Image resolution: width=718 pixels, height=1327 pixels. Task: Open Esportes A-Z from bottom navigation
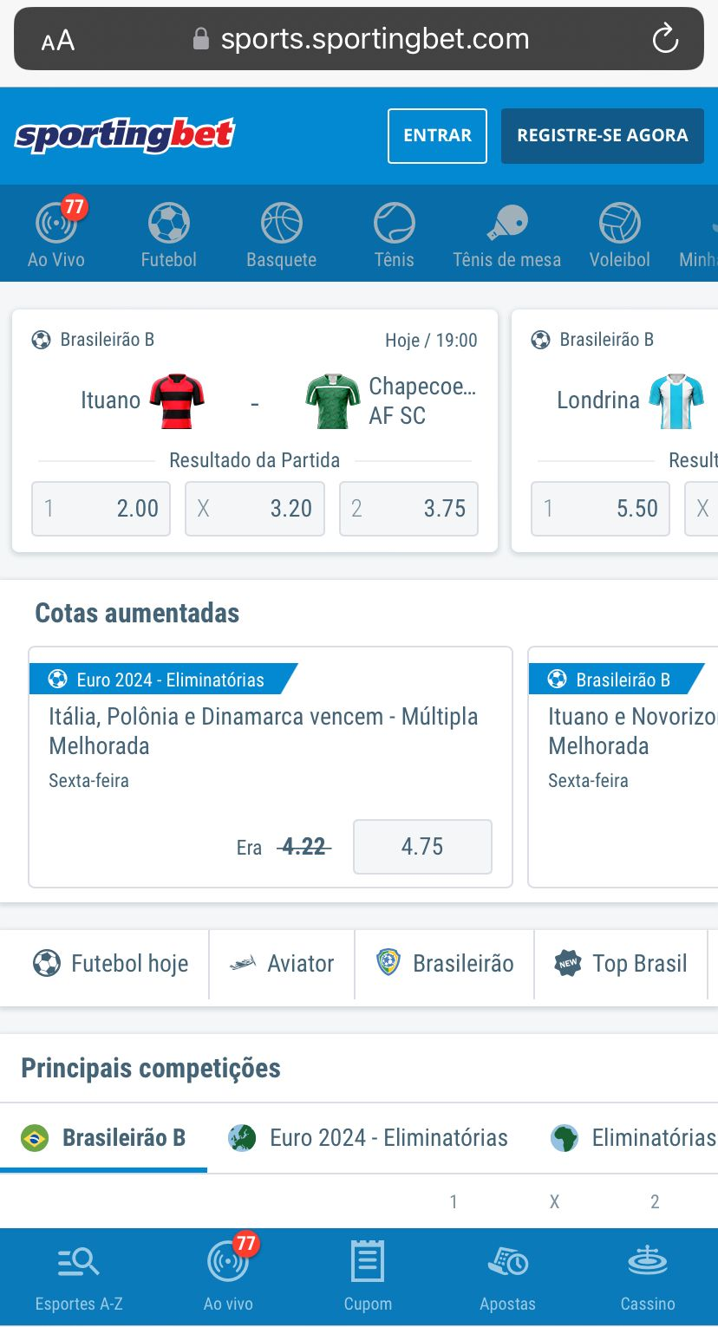point(77,1274)
